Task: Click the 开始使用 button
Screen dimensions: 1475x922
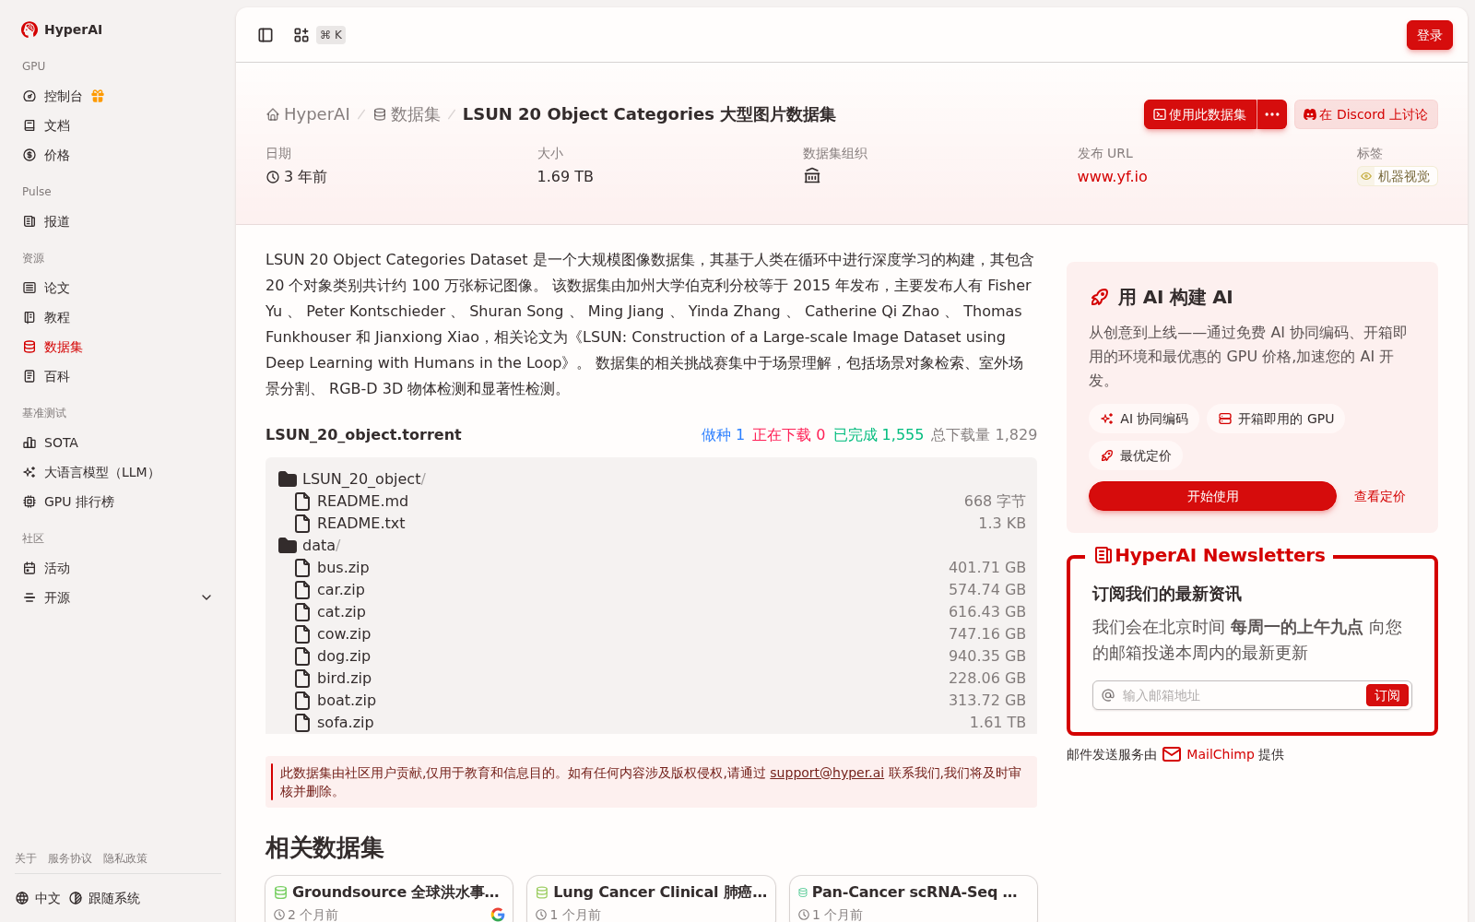Action: pyautogui.click(x=1212, y=496)
